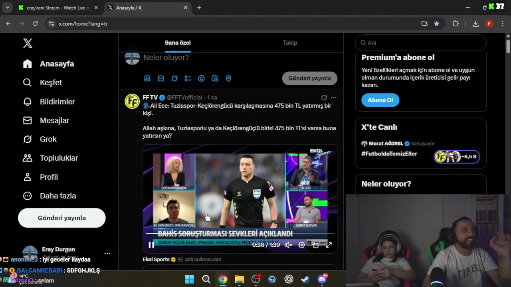Open the FF TV profile avatar
Viewport: 511px width, 287px height.
pyautogui.click(x=132, y=101)
